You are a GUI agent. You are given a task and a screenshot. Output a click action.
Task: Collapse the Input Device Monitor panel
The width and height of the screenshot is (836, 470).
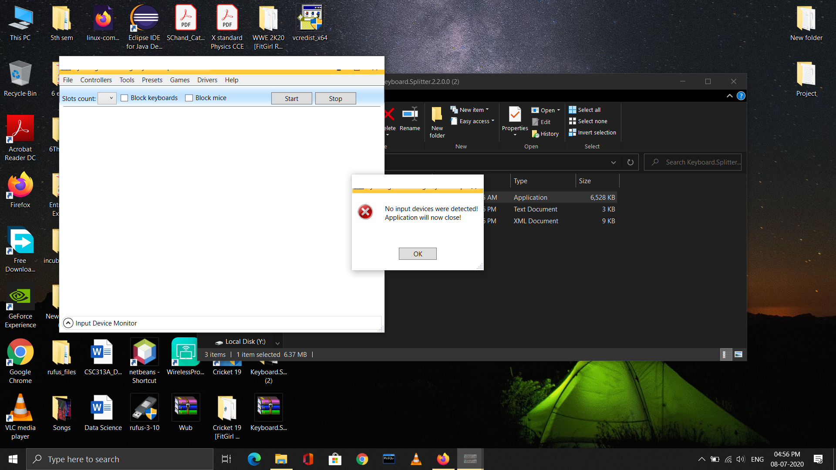[x=68, y=323]
